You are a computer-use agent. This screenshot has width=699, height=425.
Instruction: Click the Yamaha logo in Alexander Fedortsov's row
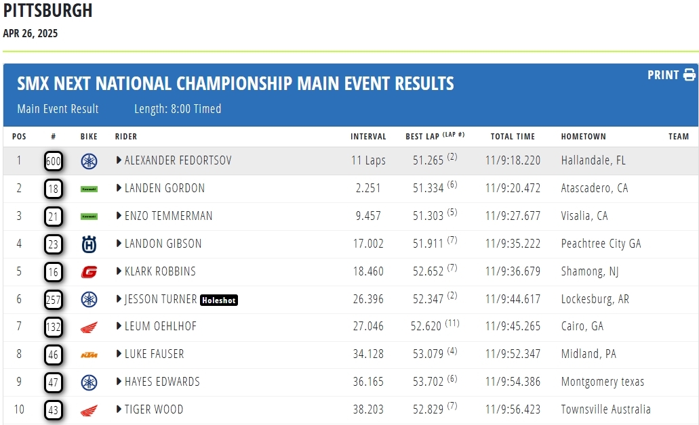[89, 161]
